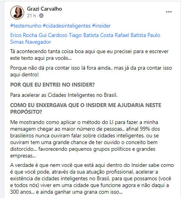The image size is (181, 198).
Task: Open the Grazi Carvalho author name link
Action: 44,9
